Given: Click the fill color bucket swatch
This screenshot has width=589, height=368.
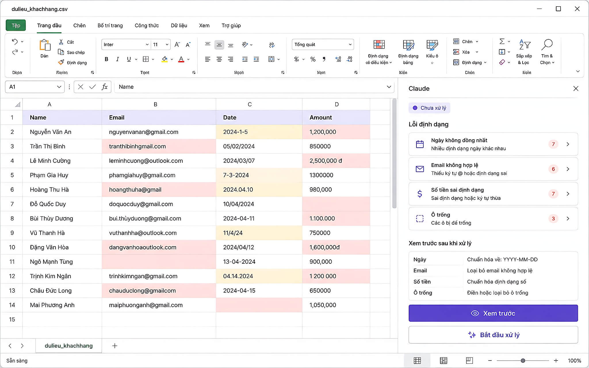Looking at the screenshot, I should [x=165, y=59].
